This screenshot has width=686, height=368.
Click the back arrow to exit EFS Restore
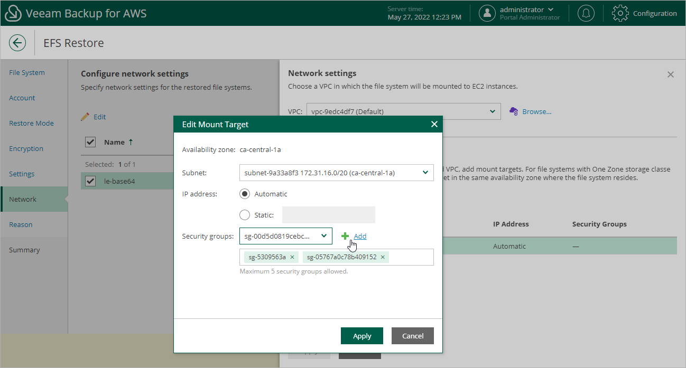(x=17, y=43)
